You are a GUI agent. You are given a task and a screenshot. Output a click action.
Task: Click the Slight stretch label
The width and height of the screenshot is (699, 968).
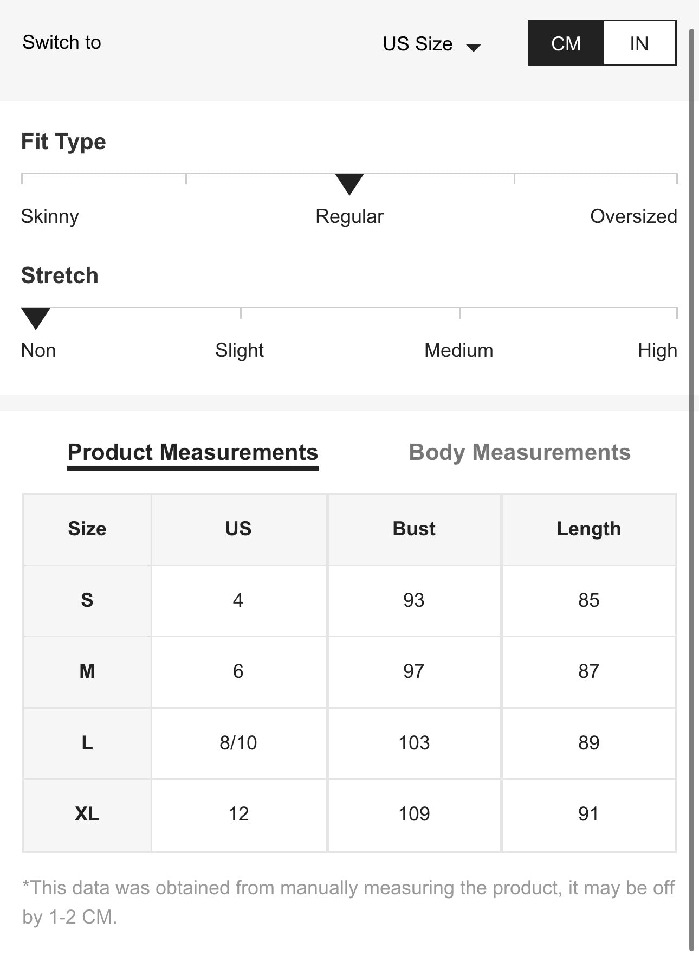pyautogui.click(x=240, y=350)
